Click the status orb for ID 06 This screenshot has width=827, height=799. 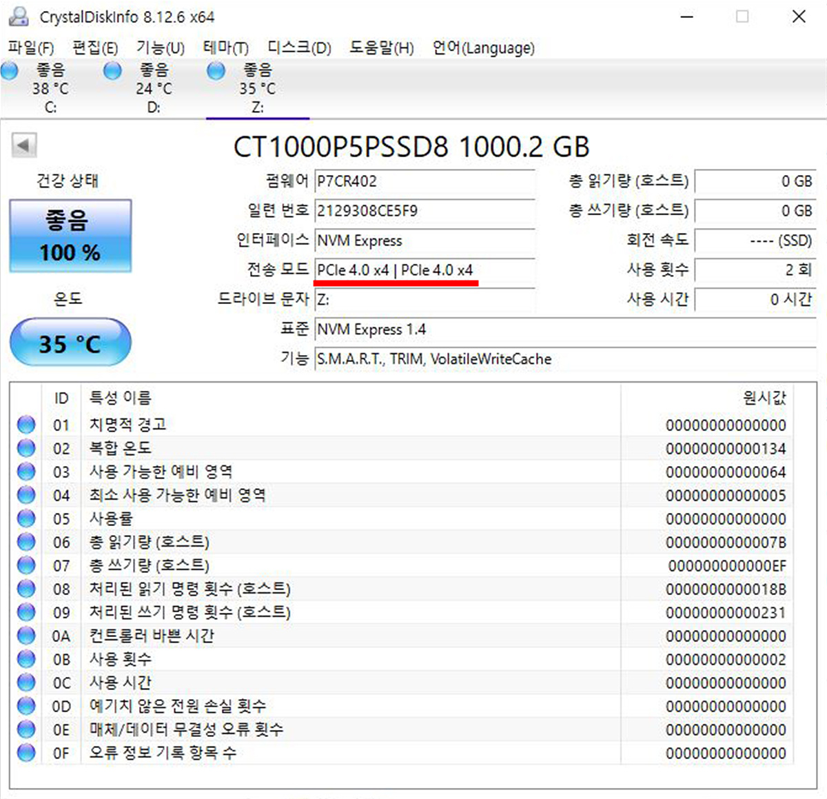26,542
